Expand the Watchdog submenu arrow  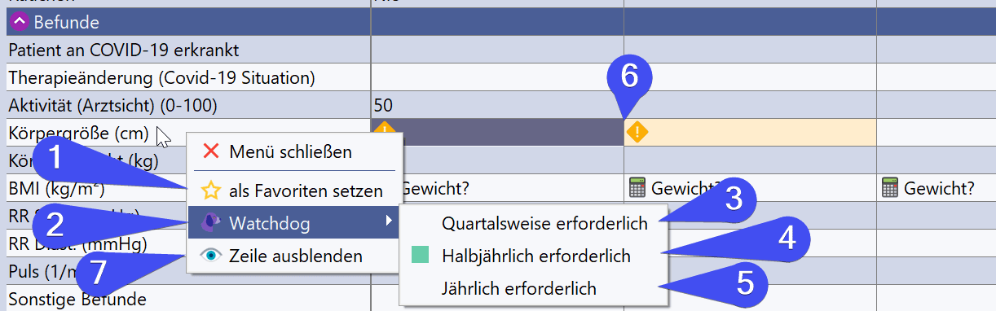tap(388, 222)
